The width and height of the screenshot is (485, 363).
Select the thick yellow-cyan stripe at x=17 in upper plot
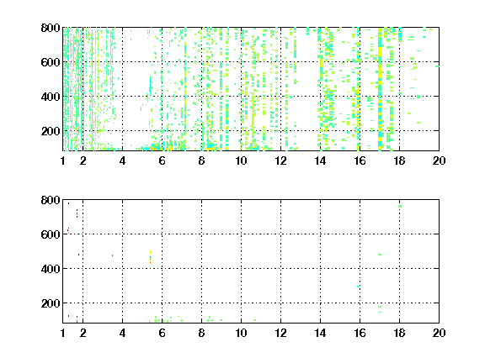pos(380,89)
